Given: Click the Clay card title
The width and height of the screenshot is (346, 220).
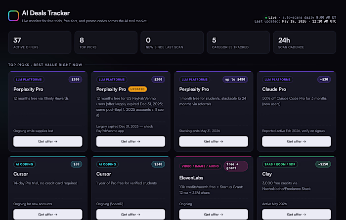Looking at the screenshot, I should (x=267, y=174).
